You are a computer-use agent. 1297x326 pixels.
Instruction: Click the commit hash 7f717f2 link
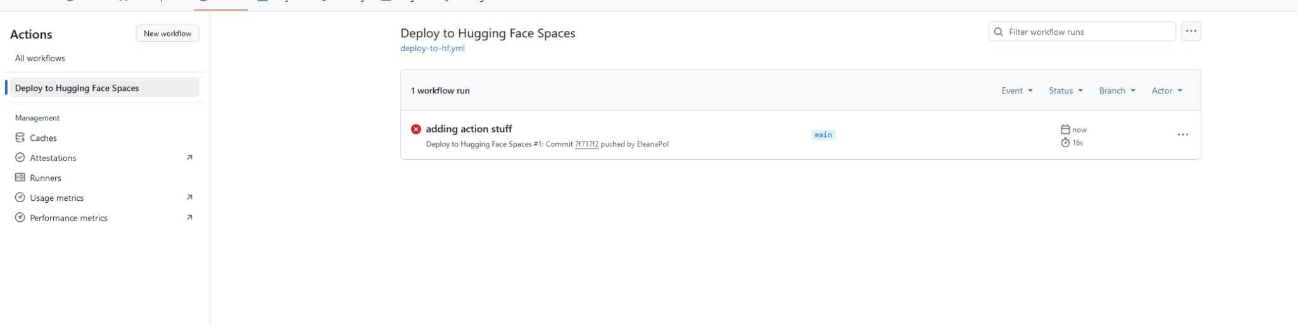(x=586, y=144)
